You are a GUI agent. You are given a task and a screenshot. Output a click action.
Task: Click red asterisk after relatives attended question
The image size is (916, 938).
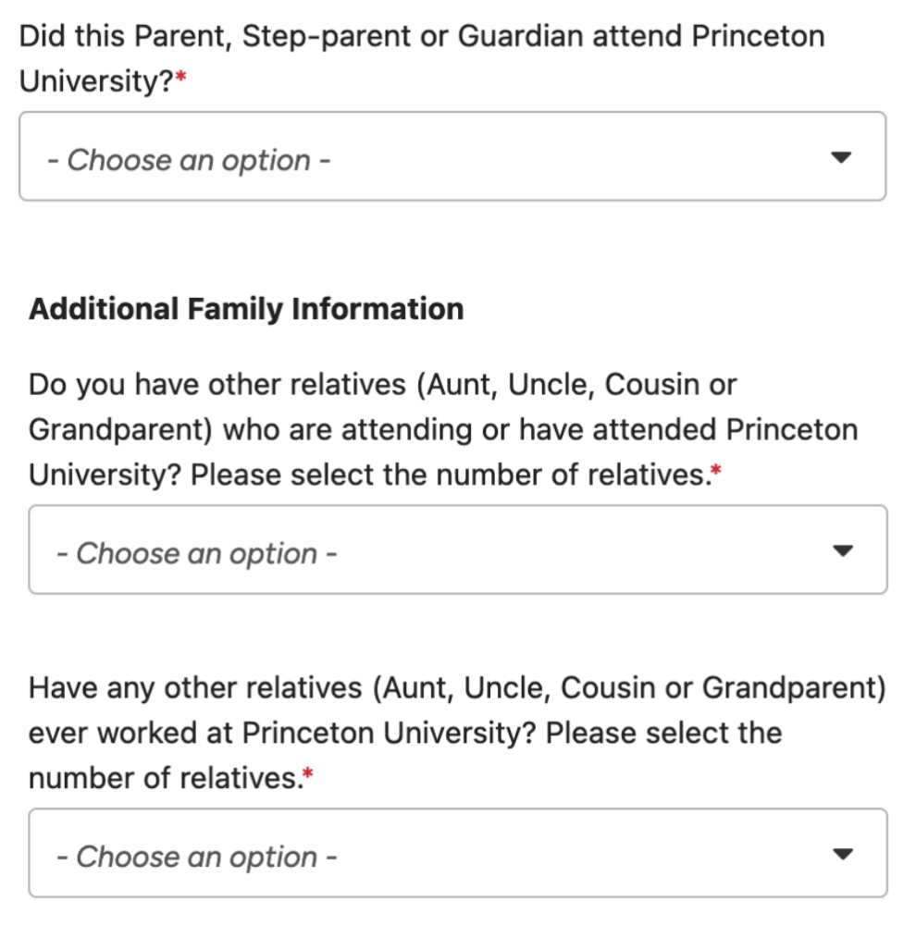pyautogui.click(x=716, y=473)
